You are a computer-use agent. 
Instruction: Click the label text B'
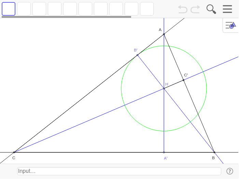pos(136,50)
